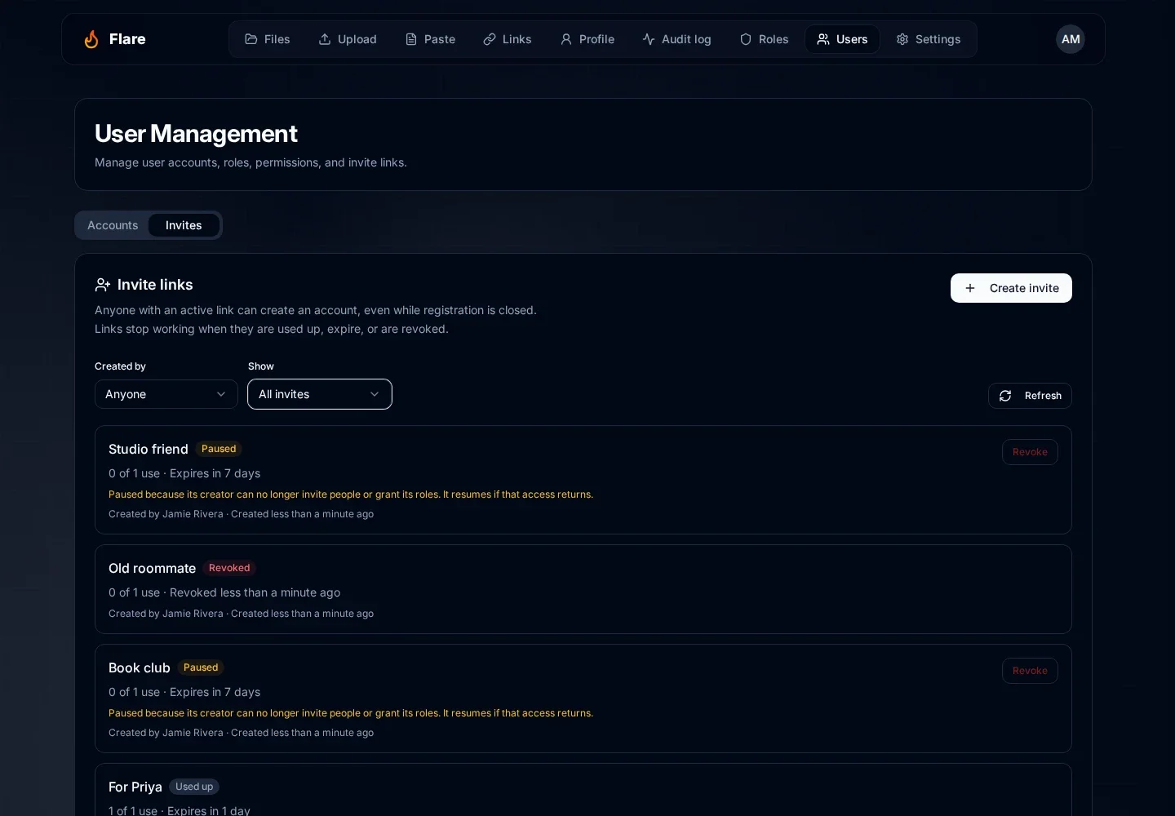Click the Created by field label
Viewport: 1175px width, 816px height.
coord(120,366)
